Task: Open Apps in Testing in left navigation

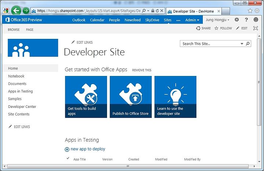Action: [x=21, y=91]
